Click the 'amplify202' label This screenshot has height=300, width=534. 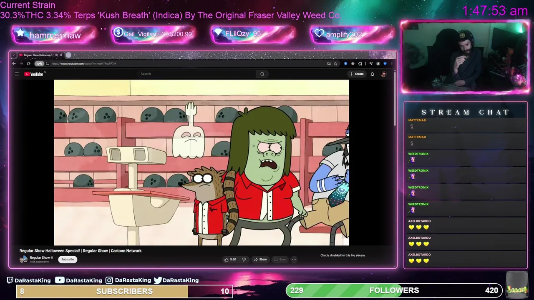(344, 35)
